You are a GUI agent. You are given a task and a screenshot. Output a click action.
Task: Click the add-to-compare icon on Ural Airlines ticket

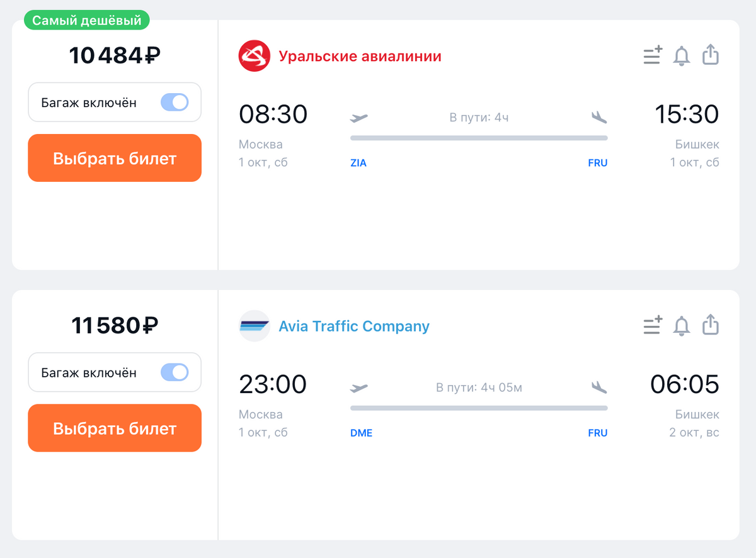click(x=653, y=55)
